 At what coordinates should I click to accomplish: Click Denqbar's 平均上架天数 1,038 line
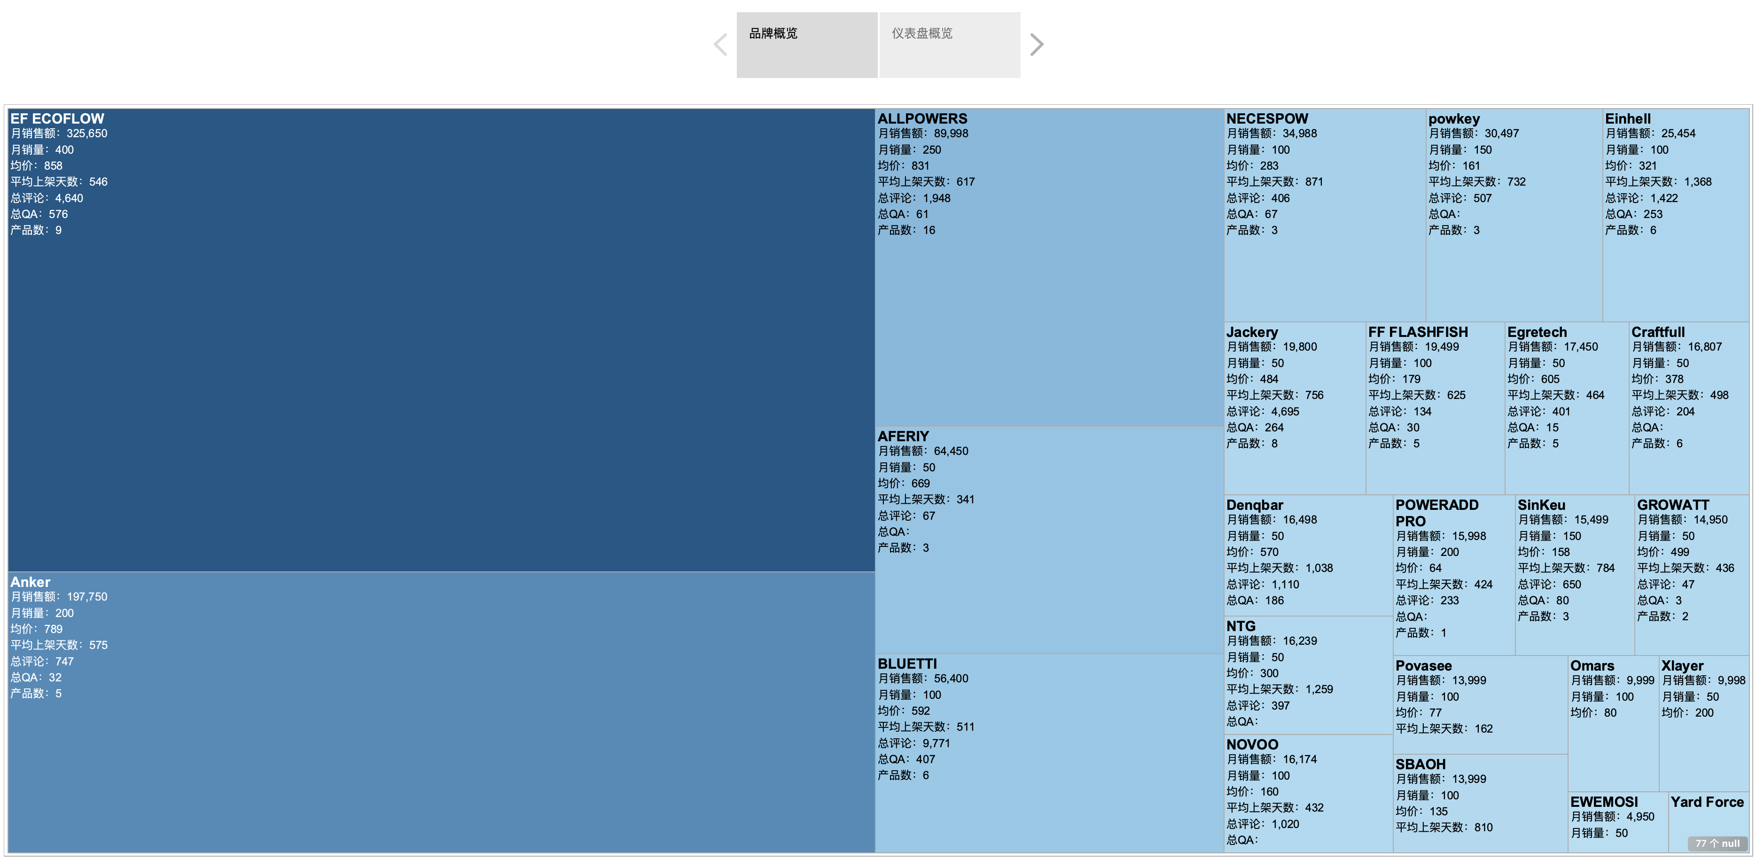coord(1280,569)
